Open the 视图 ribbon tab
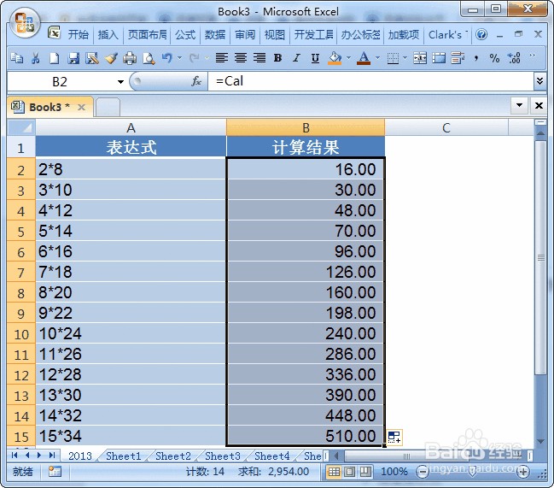 pos(275,35)
